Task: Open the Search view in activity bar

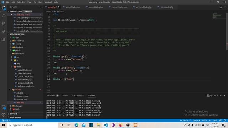Action: 4,16
